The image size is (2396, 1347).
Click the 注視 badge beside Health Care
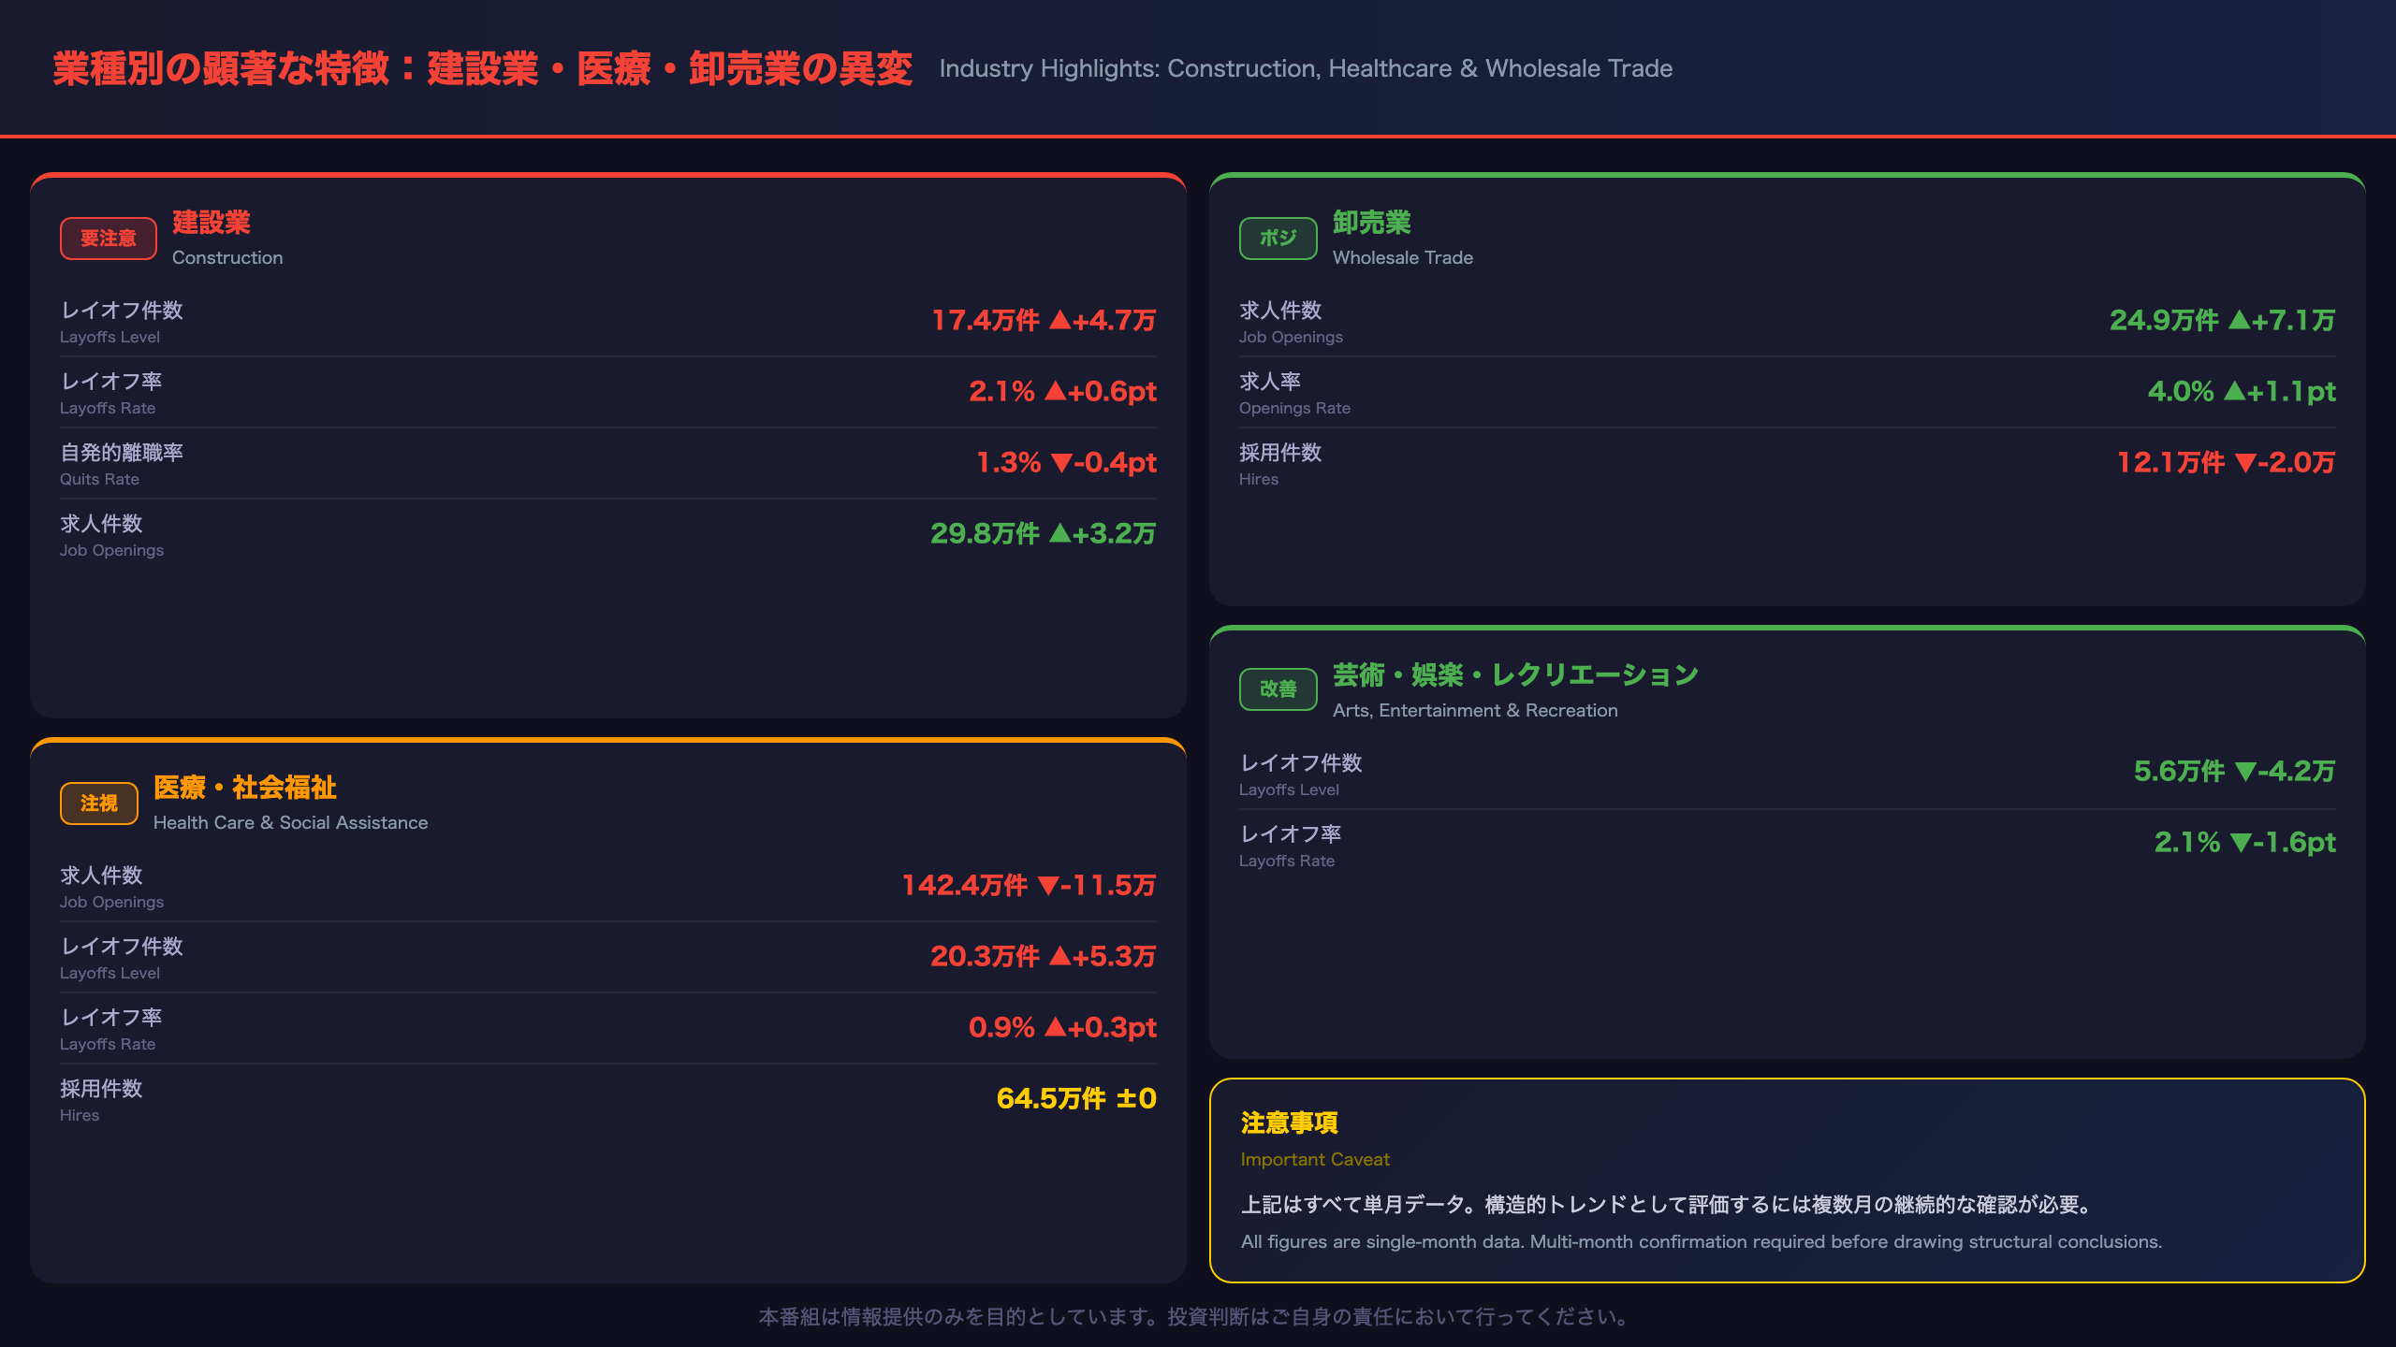(99, 804)
